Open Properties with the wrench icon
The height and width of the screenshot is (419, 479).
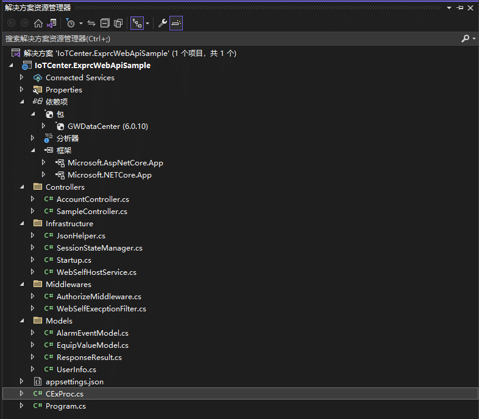(x=162, y=23)
